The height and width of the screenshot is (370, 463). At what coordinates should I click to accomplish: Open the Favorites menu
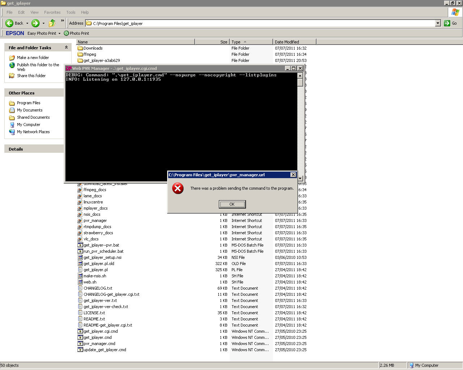[52, 12]
